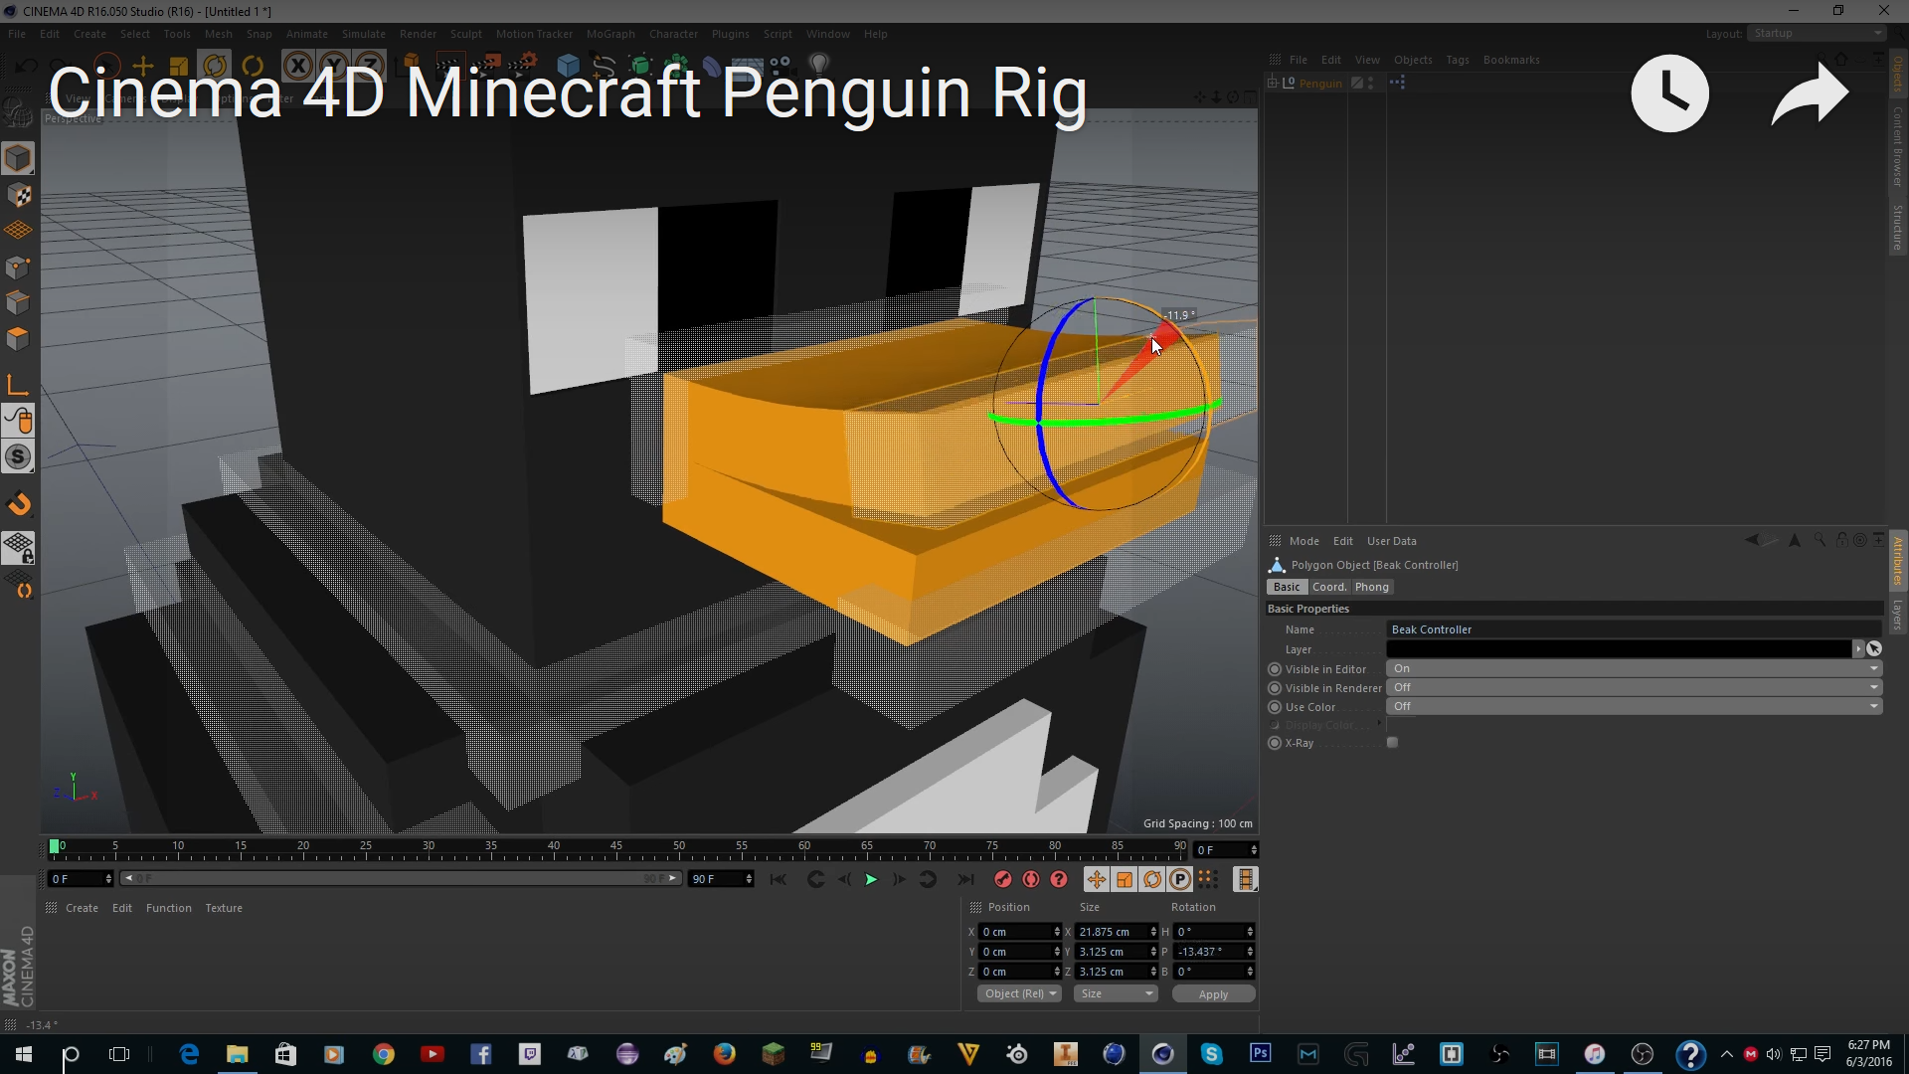
Task: Select the Workplane grid icon in left toolbar
Action: [18, 231]
